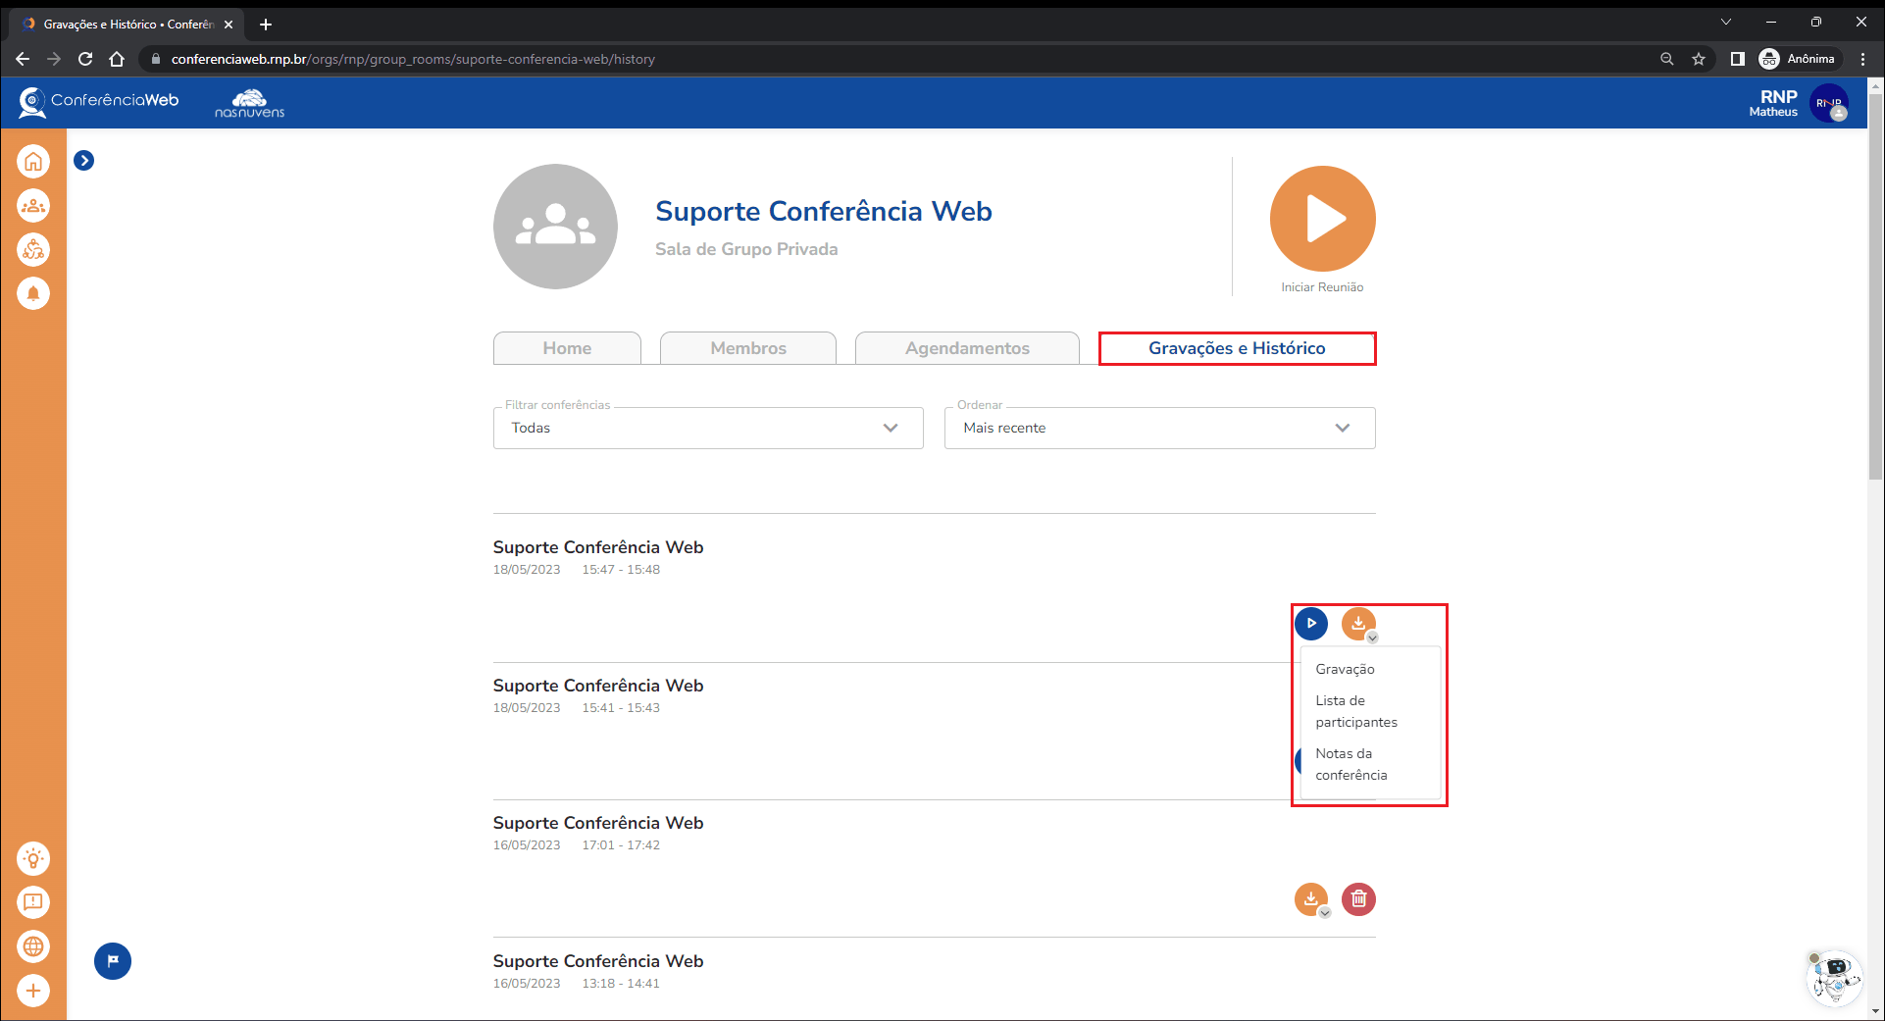Viewport: 1885px width, 1021px height.
Task: Play the 15:47 - 15:48 recording
Action: 1311,623
